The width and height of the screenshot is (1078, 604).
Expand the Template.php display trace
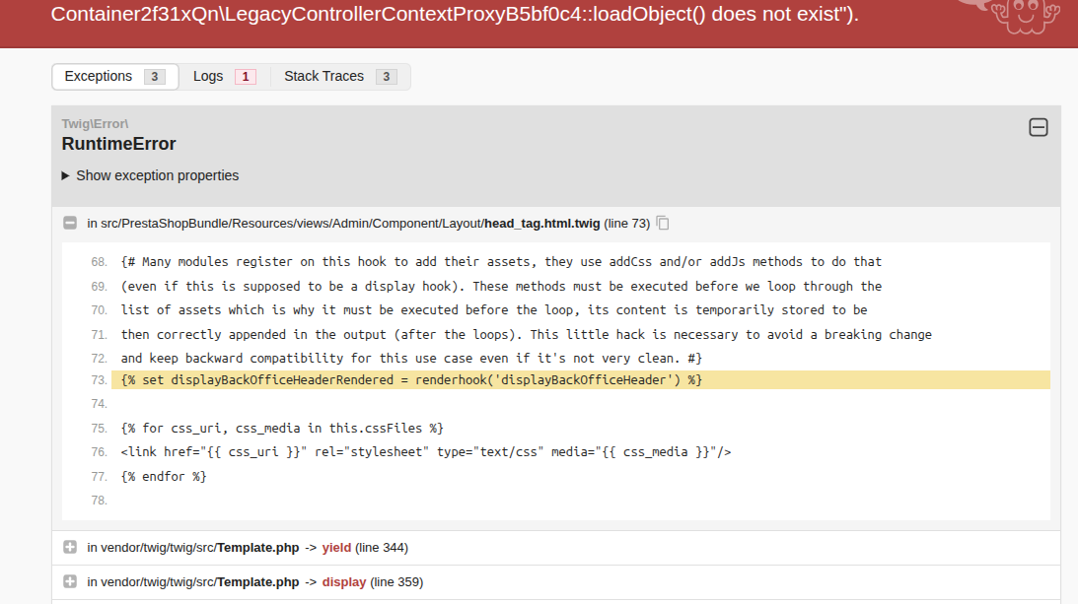pos(70,581)
